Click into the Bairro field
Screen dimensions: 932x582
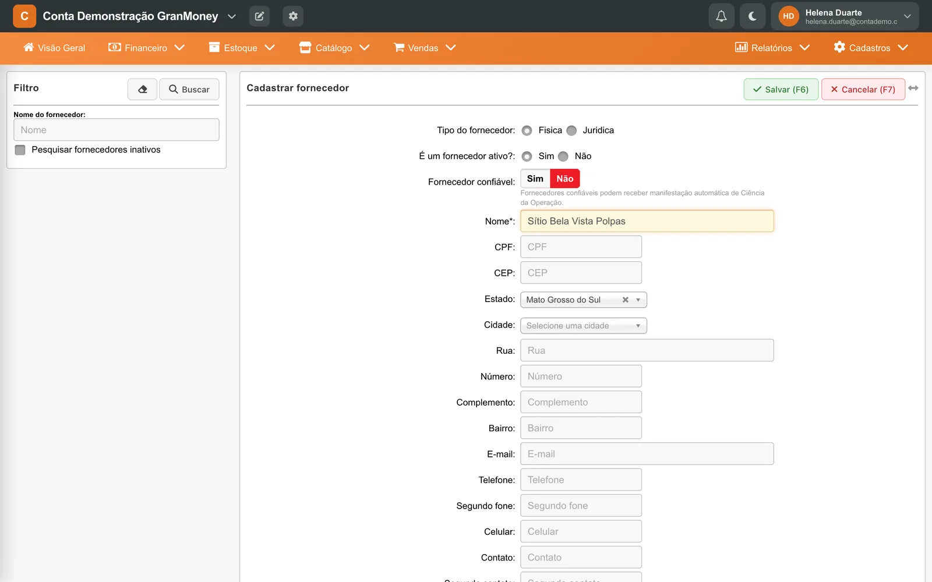click(x=581, y=428)
